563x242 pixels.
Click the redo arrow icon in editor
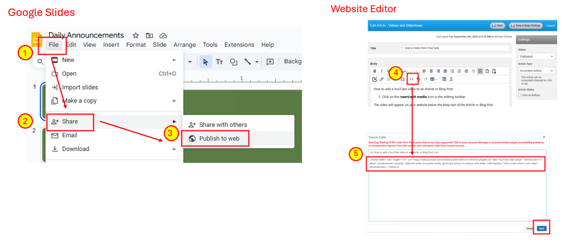point(425,80)
